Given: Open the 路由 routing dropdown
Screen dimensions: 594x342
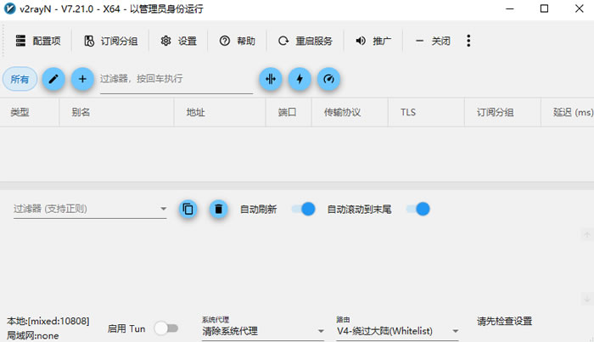Looking at the screenshot, I should coord(398,331).
